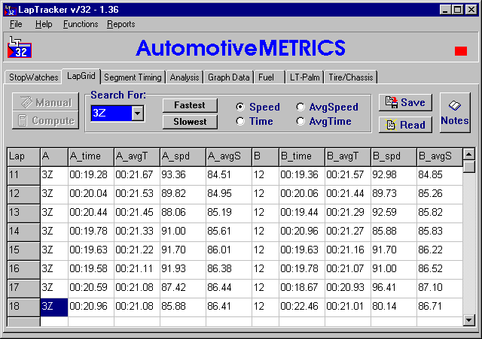Select lap row header 14

(x=23, y=232)
